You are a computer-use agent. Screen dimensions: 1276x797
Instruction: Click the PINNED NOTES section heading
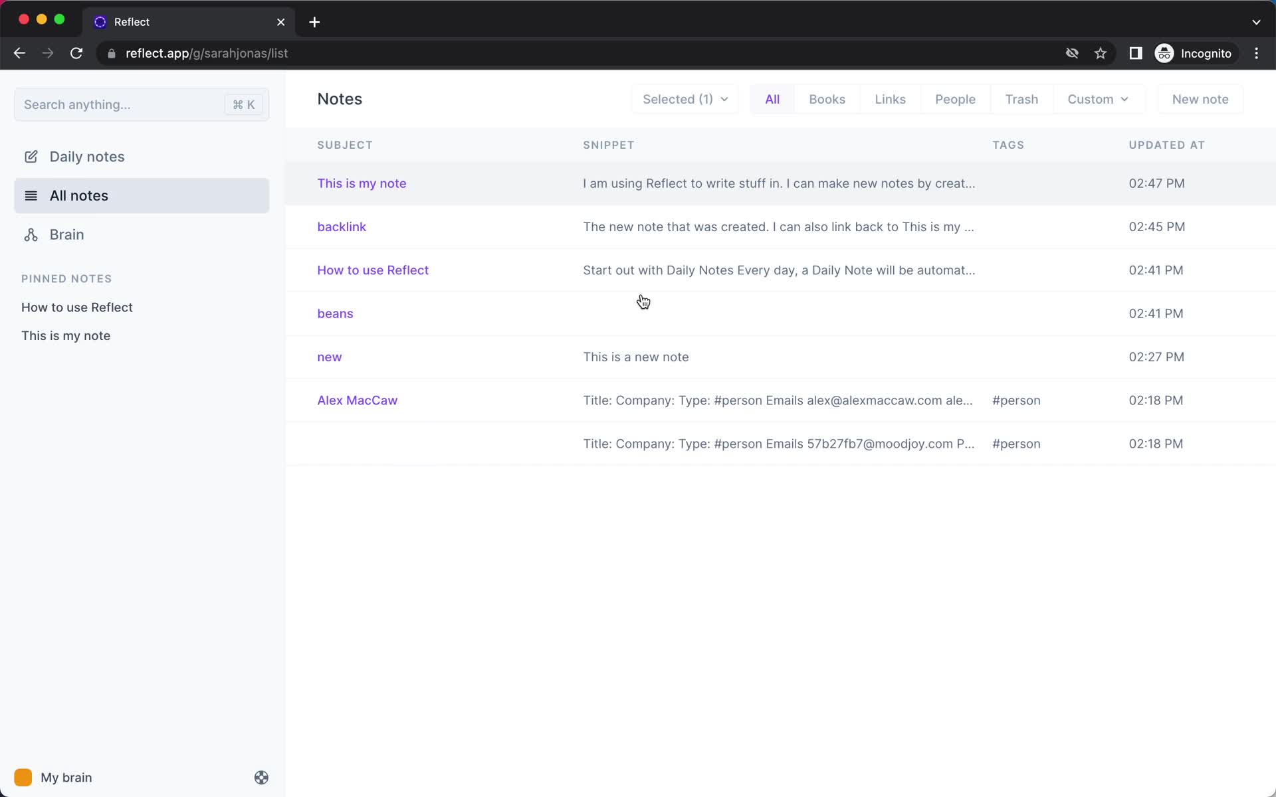click(x=66, y=279)
